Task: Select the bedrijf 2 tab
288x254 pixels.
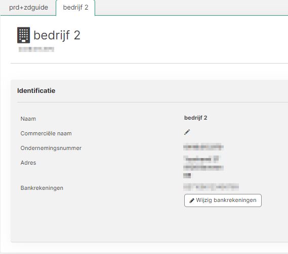Action: click(75, 8)
